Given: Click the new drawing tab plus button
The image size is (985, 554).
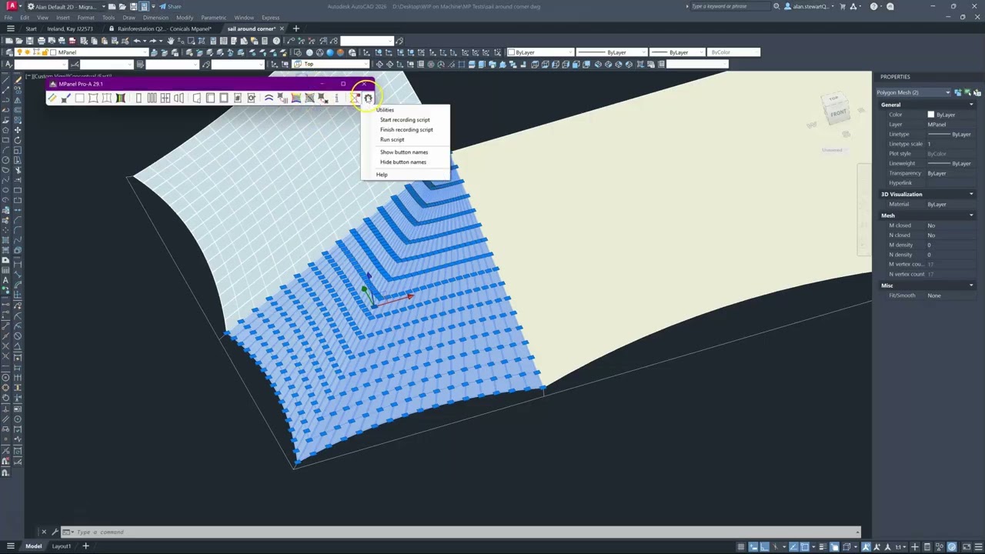Looking at the screenshot, I should tap(295, 28).
